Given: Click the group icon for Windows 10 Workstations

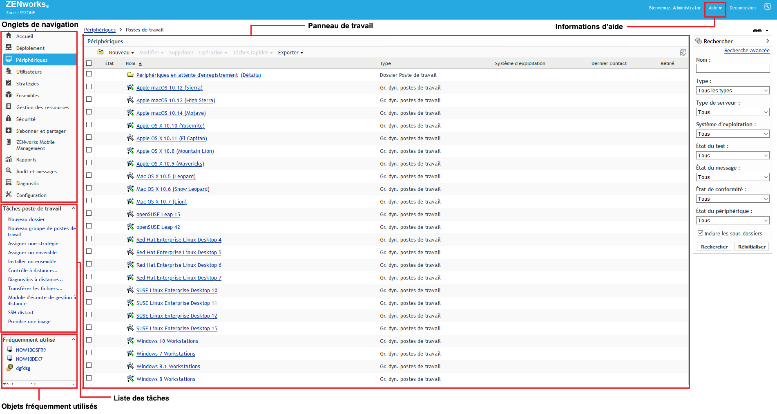Looking at the screenshot, I should pos(130,341).
